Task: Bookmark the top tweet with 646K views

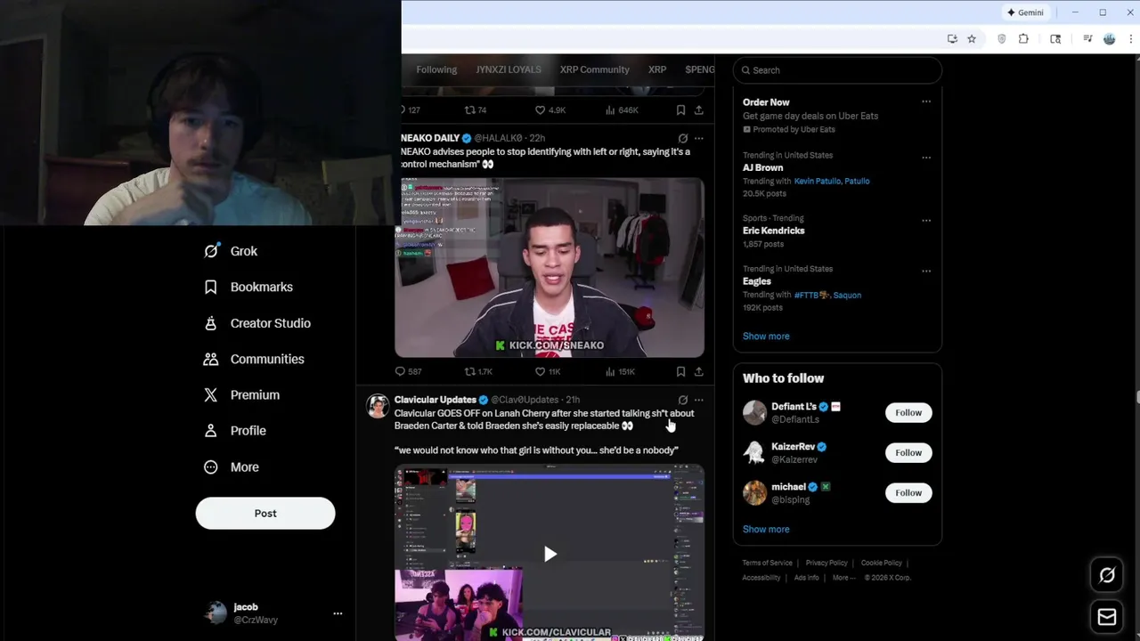Action: click(x=680, y=110)
